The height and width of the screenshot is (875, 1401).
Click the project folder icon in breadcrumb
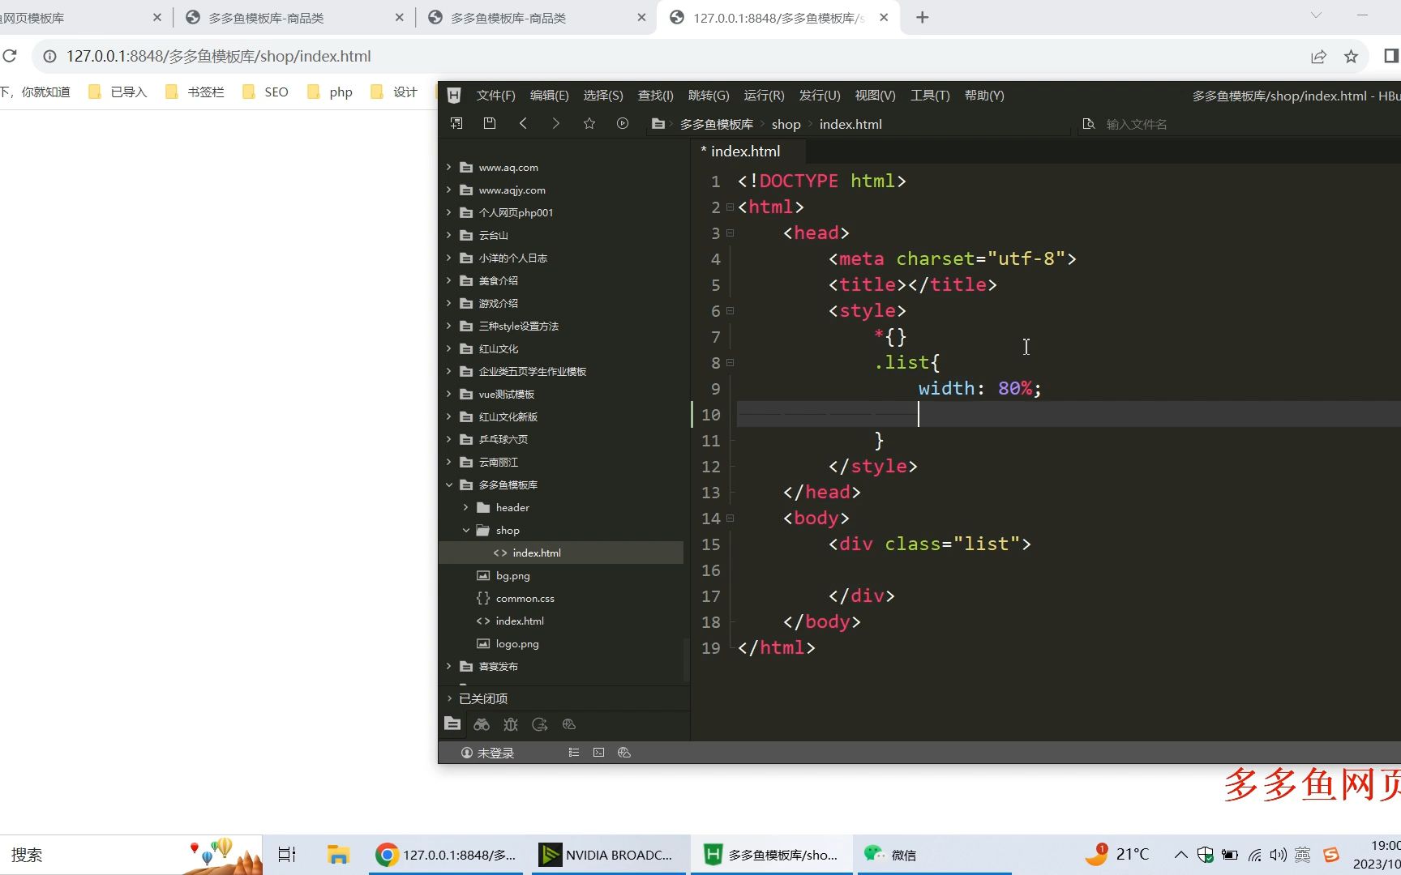(x=658, y=124)
